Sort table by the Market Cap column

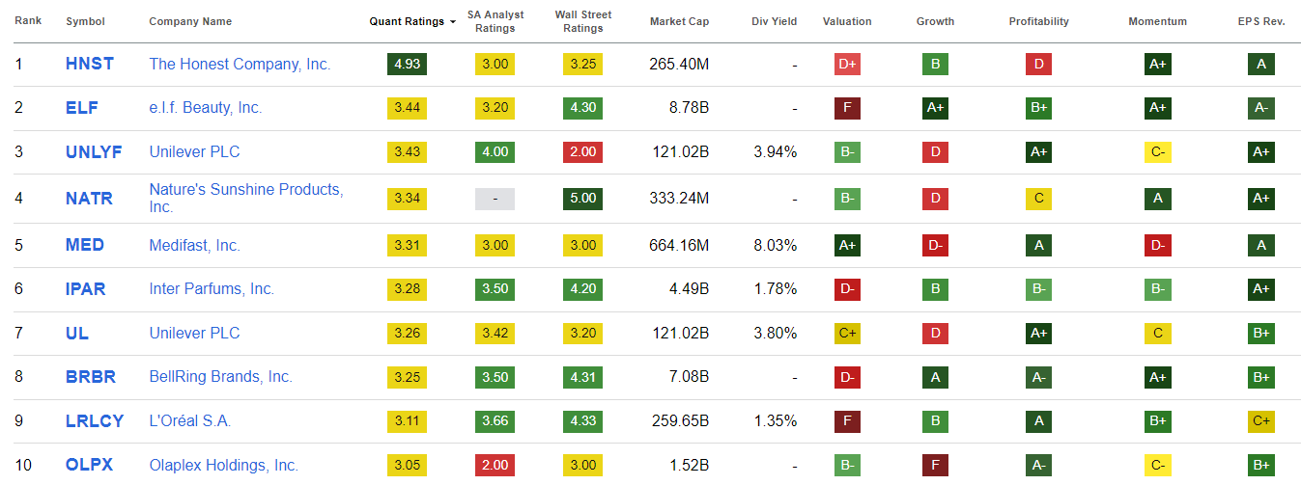[679, 22]
